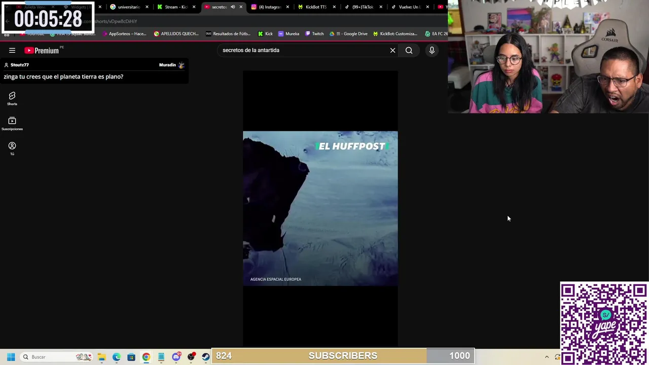Open the Tú account page icon

12,149
